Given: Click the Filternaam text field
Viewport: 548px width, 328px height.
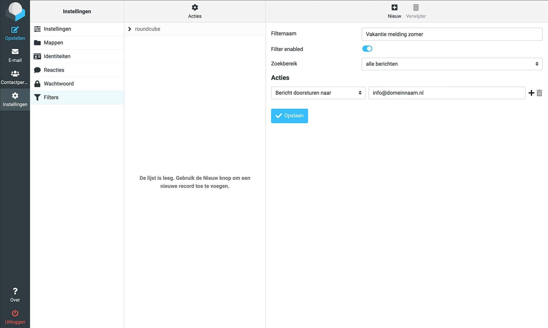Looking at the screenshot, I should [x=452, y=34].
